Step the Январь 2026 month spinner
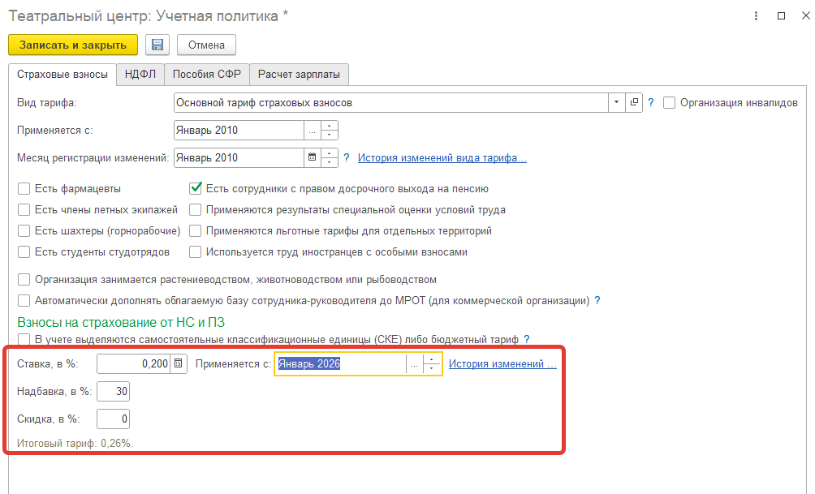The height and width of the screenshot is (494, 815). coord(431,363)
